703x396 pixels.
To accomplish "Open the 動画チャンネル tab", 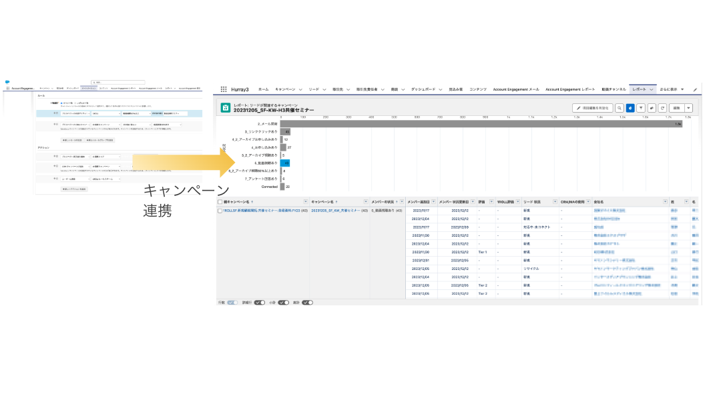I will click(613, 89).
